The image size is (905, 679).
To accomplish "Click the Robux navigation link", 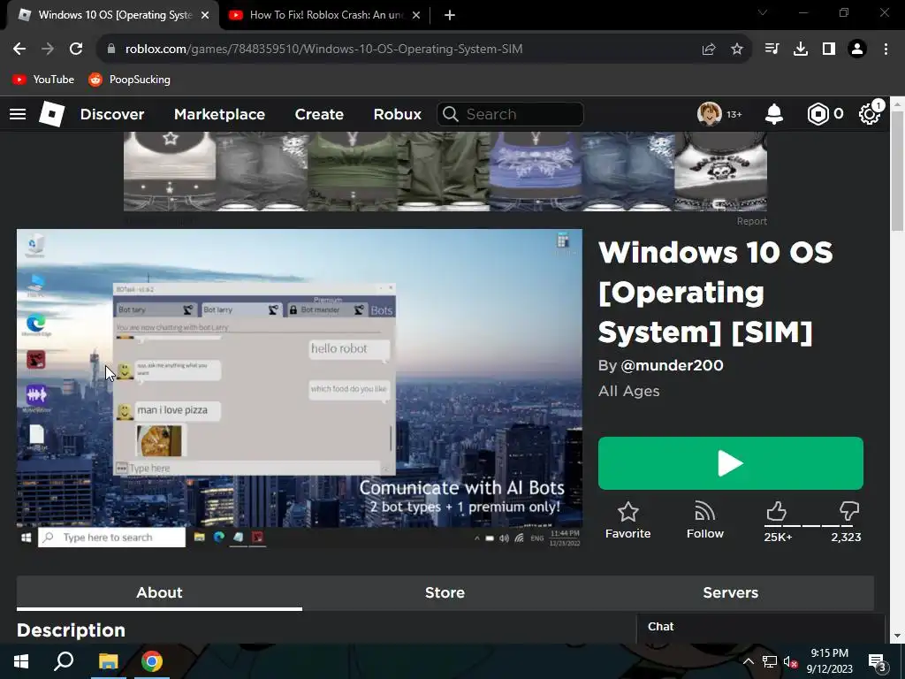I will [397, 114].
